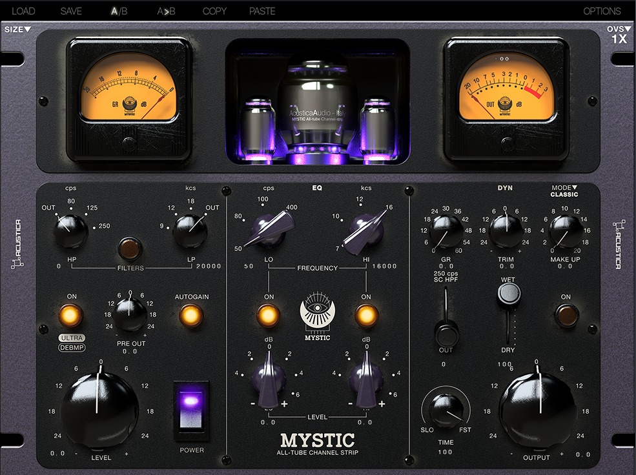Click the LO frequency readout 50
The image size is (636, 475).
click(x=249, y=267)
